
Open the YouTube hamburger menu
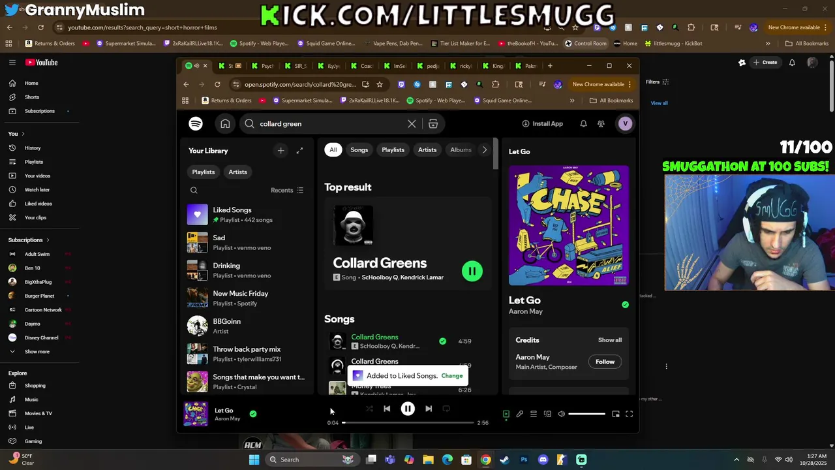pos(12,63)
